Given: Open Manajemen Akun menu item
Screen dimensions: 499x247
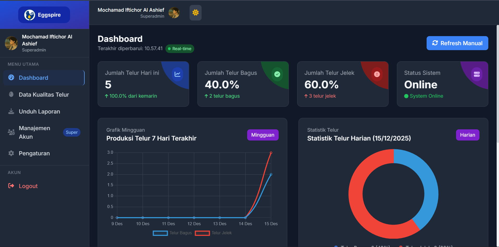Looking at the screenshot, I should [44, 132].
